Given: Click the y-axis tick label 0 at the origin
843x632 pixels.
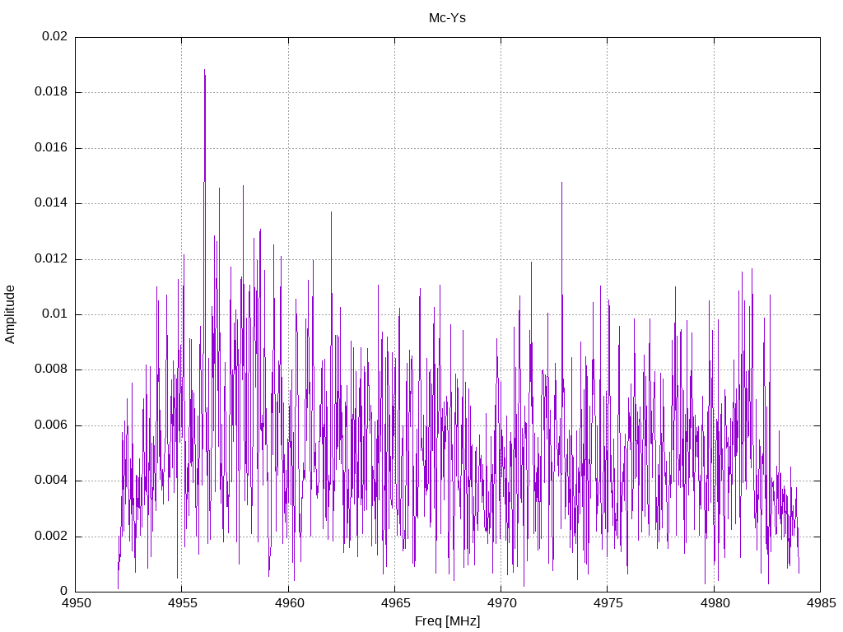Looking at the screenshot, I should (64, 591).
